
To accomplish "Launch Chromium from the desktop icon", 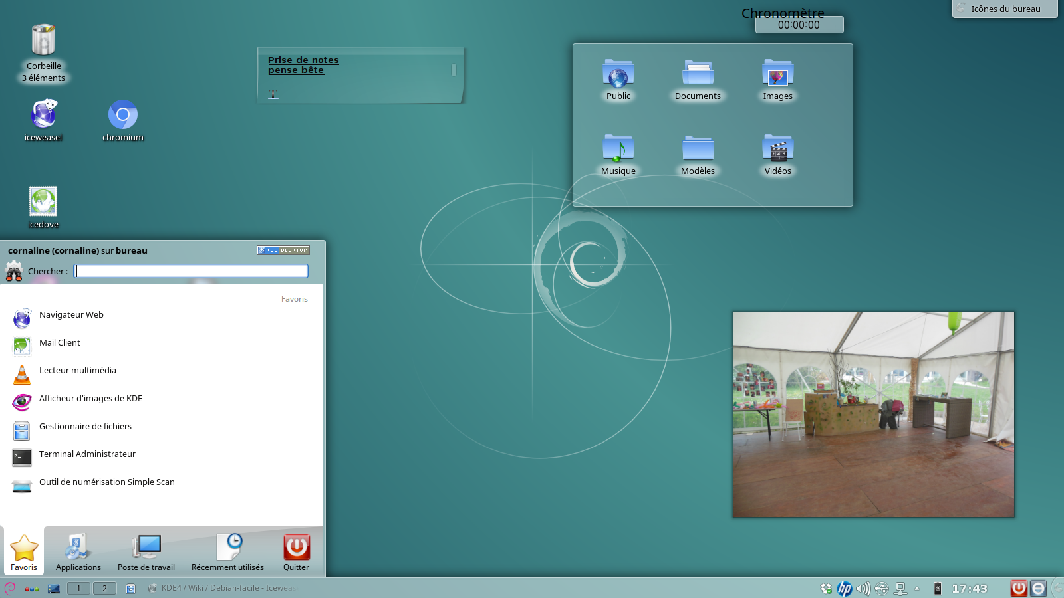I will (123, 115).
